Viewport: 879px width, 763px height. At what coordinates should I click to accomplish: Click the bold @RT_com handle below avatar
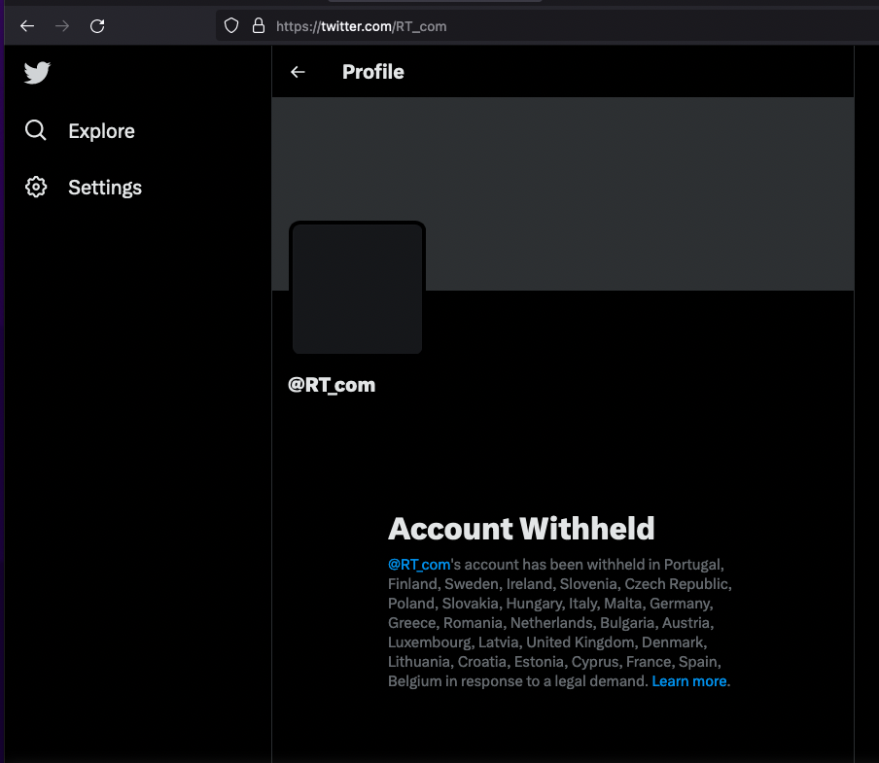(x=332, y=385)
